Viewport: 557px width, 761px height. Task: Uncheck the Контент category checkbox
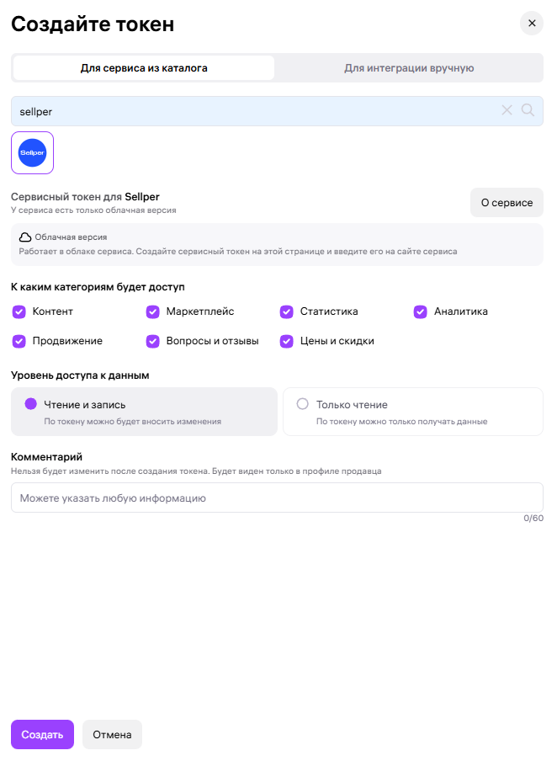click(19, 311)
